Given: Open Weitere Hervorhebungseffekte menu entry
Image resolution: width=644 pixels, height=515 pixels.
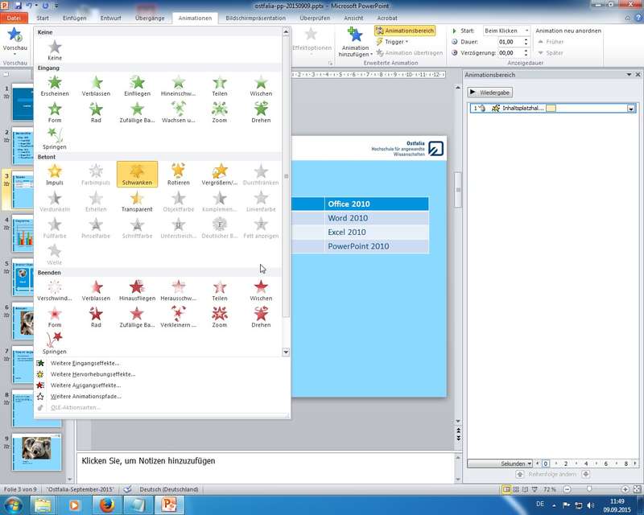Looking at the screenshot, I should point(93,374).
